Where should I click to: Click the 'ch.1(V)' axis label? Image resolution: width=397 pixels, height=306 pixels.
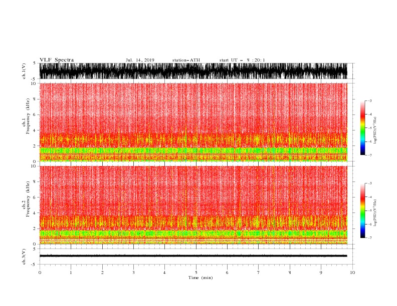coord(24,71)
